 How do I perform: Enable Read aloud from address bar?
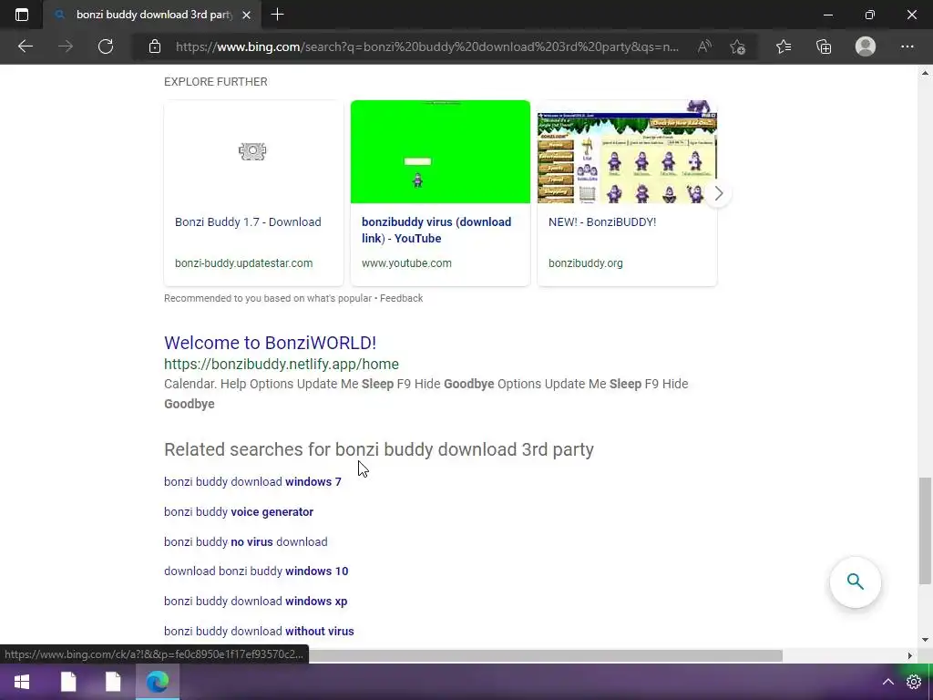[x=704, y=46]
